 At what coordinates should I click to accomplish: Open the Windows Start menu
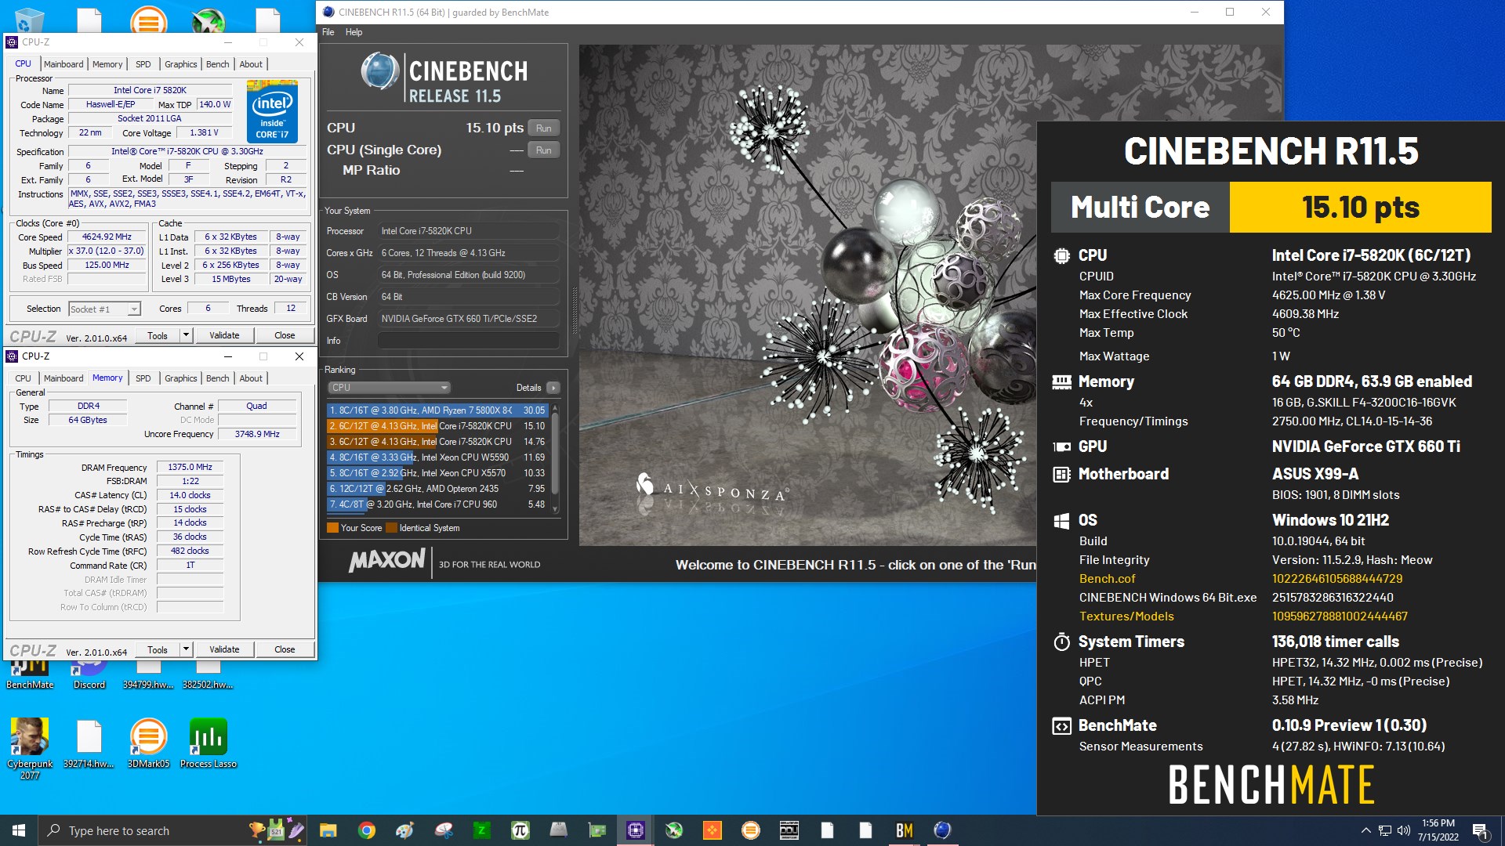tap(19, 830)
